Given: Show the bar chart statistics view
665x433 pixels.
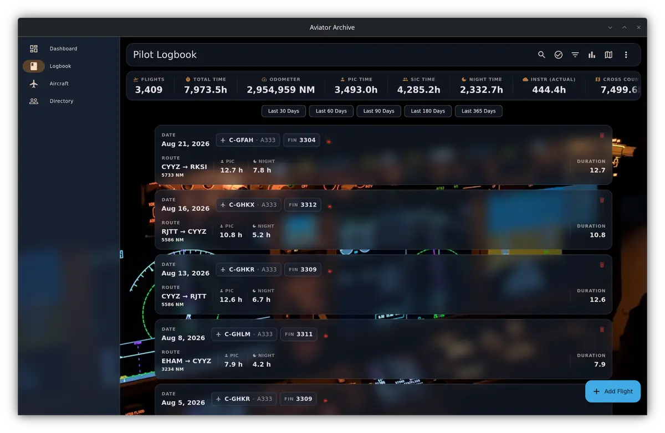Looking at the screenshot, I should click(592, 55).
